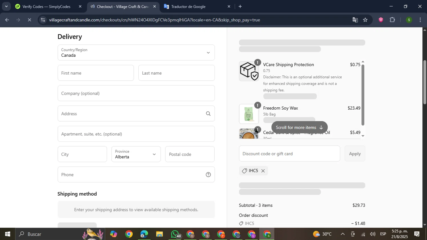The height and width of the screenshot is (240, 427).
Task: Click the Windows taskbar Buscar search box
Action: pos(60,234)
